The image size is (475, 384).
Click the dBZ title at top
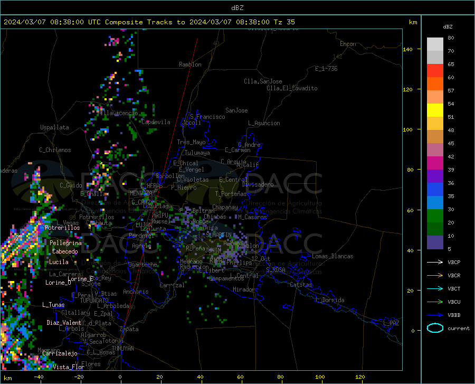(x=237, y=8)
